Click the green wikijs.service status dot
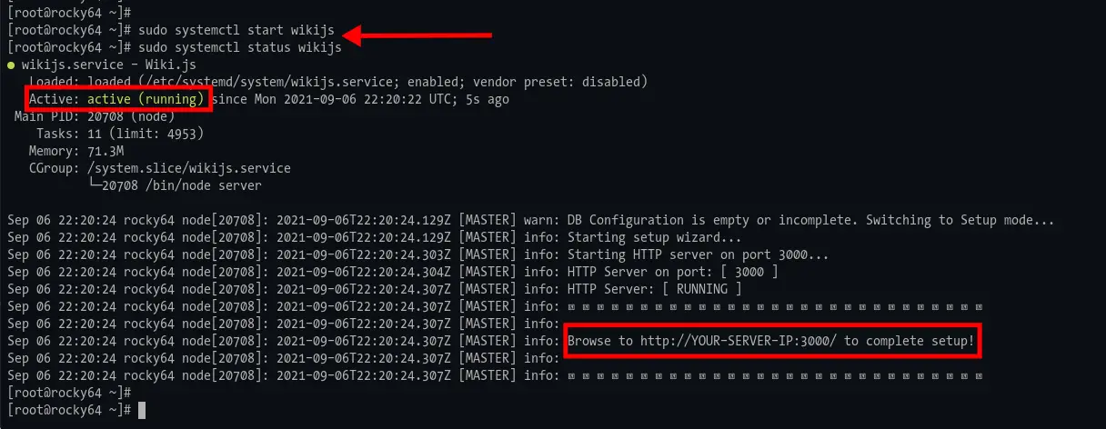 click(11, 65)
